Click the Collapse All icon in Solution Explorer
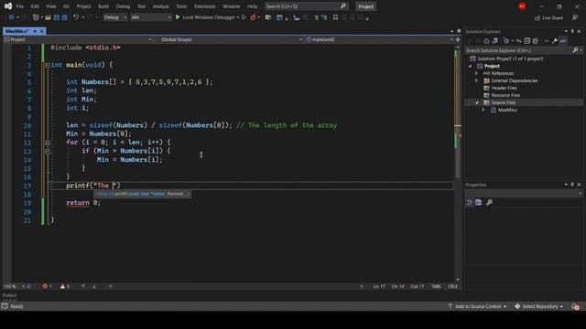 527,41
